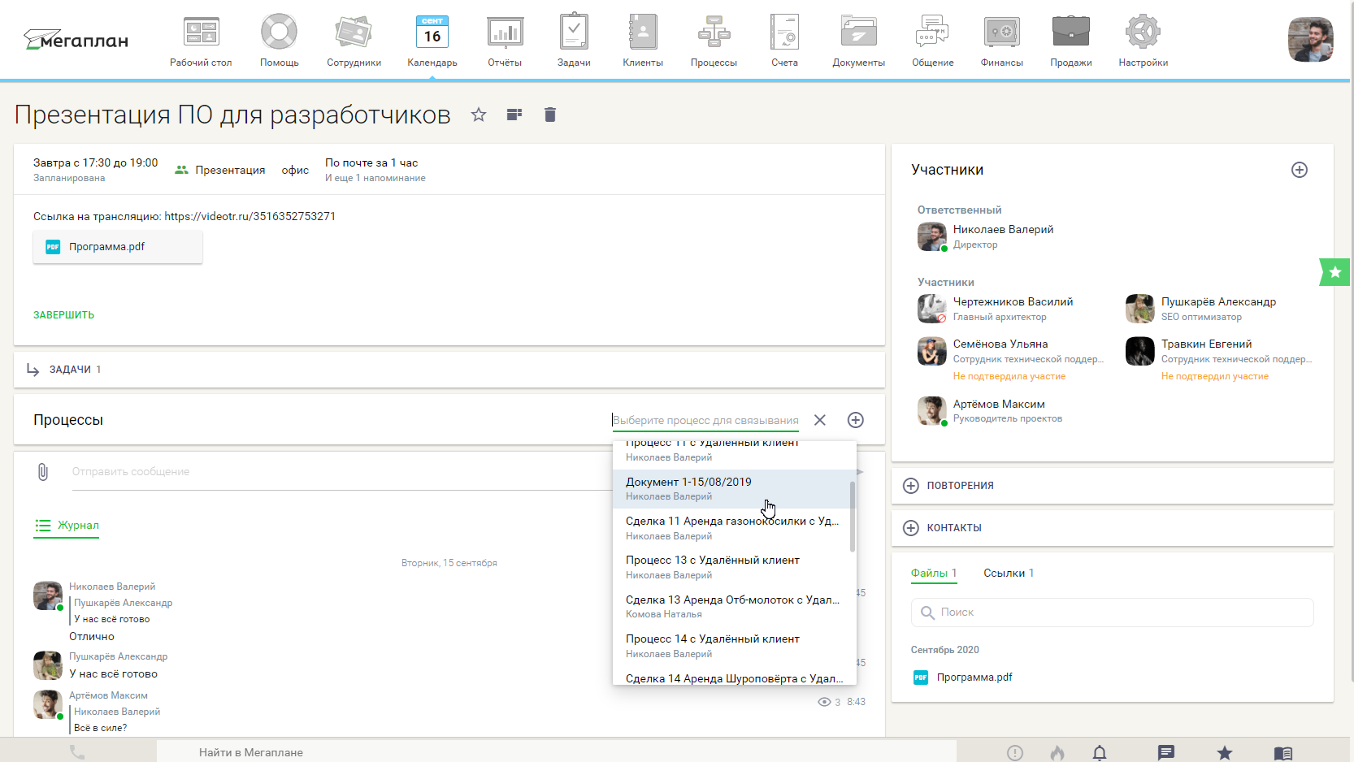Add new process with plus icon
The width and height of the screenshot is (1354, 762).
pyautogui.click(x=856, y=420)
